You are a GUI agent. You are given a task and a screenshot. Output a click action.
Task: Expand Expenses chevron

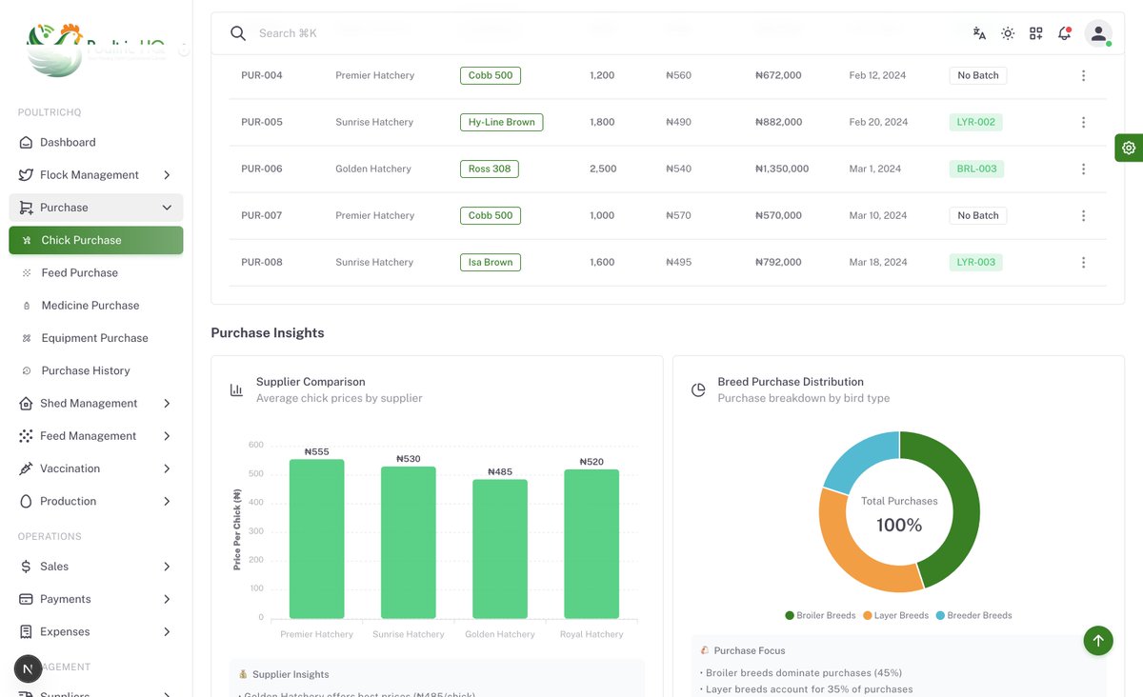click(167, 631)
